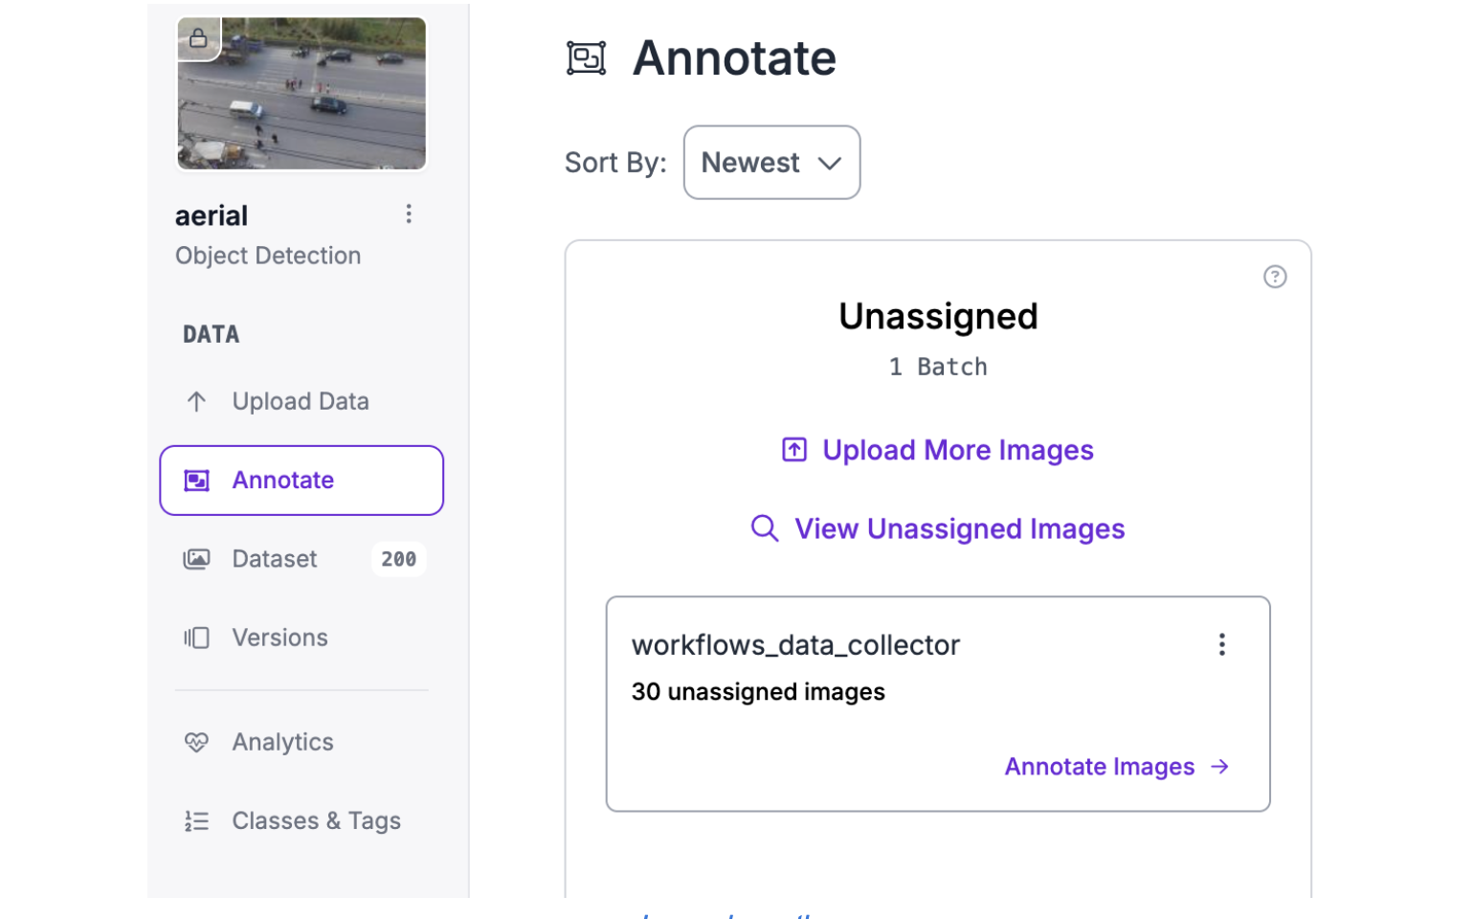1474x919 pixels.
Task: Click the help question mark icon
Action: coord(1274,277)
